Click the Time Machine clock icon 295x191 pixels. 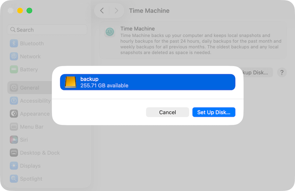tap(110, 32)
